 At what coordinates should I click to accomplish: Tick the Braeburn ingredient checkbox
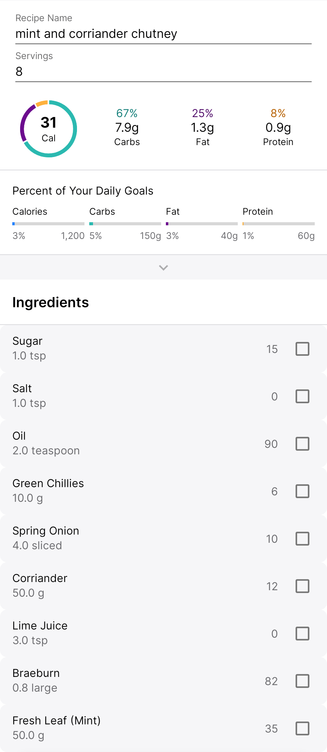click(x=302, y=681)
